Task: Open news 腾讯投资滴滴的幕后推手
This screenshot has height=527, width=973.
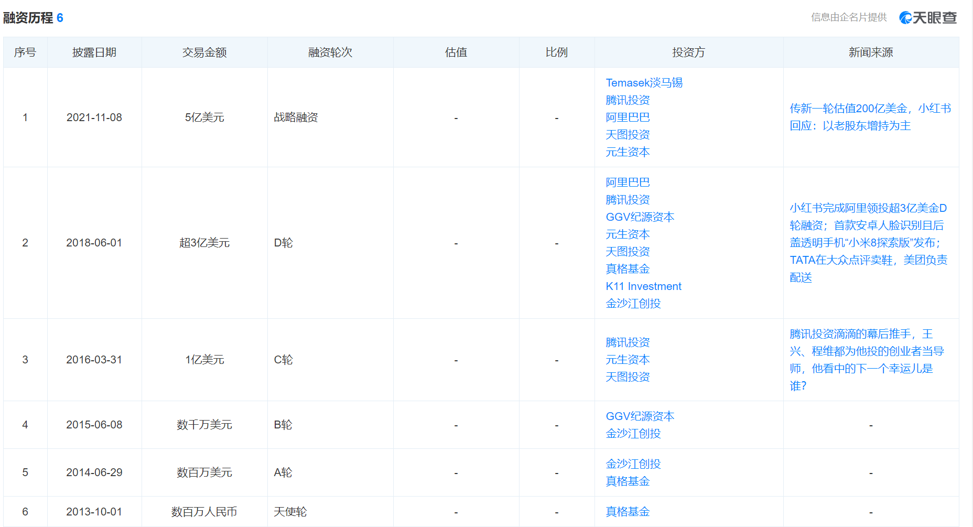Action: tap(867, 360)
